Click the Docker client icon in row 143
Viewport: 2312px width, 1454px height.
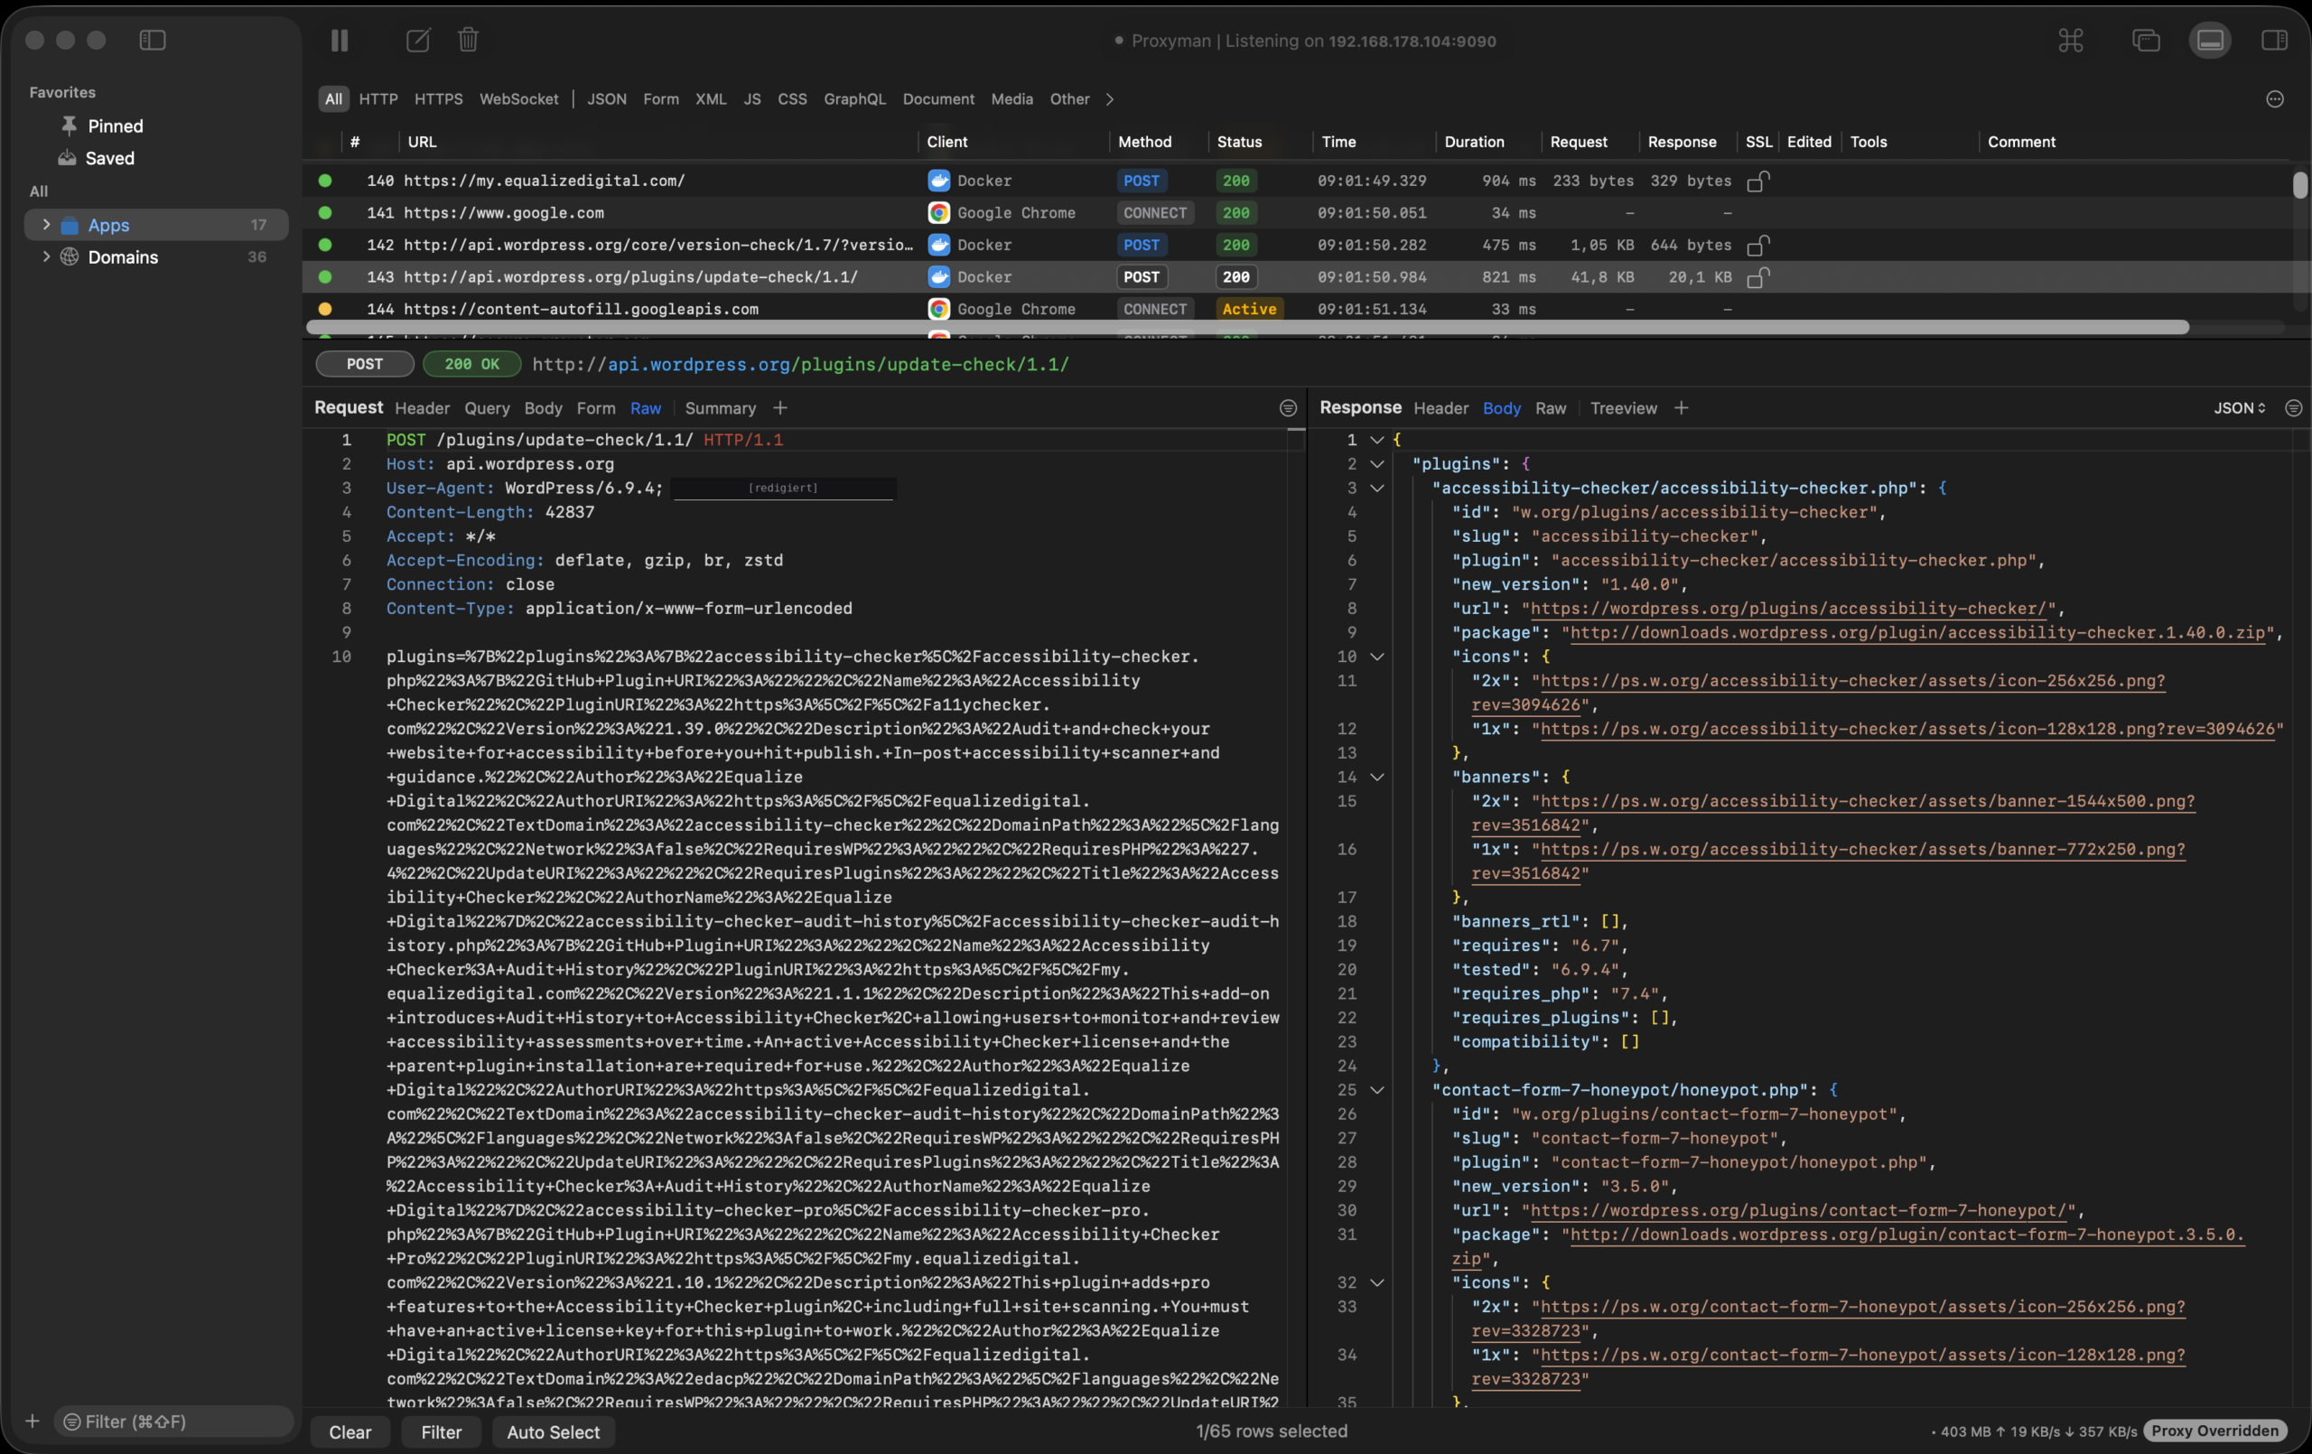pos(939,276)
